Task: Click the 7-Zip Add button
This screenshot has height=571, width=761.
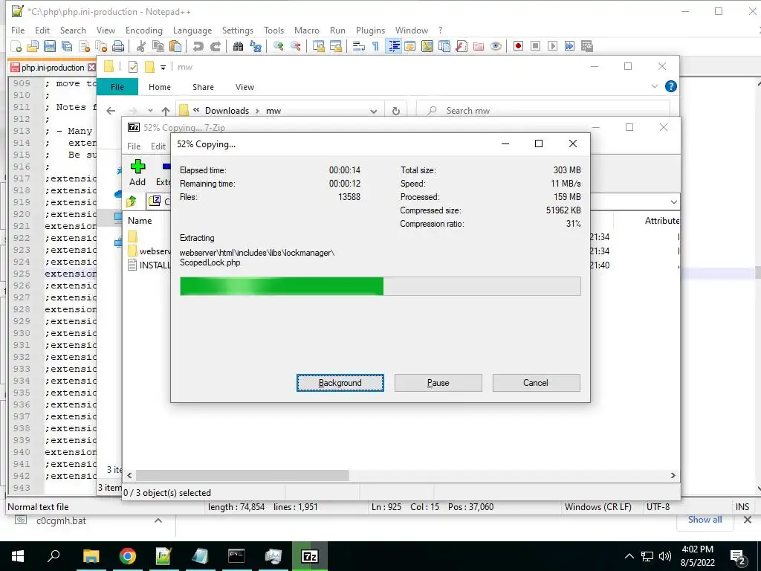Action: tap(137, 172)
